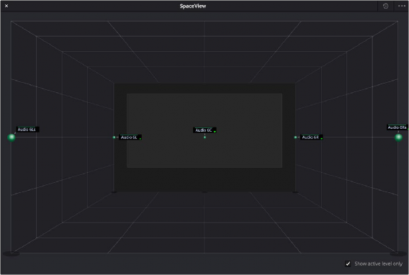Click the reset view icon in the title bar
The height and width of the screenshot is (275, 409).
tap(385, 6)
